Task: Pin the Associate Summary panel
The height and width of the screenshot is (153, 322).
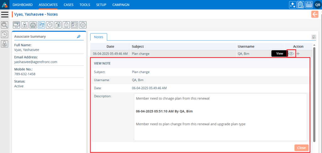Action: tap(79, 36)
